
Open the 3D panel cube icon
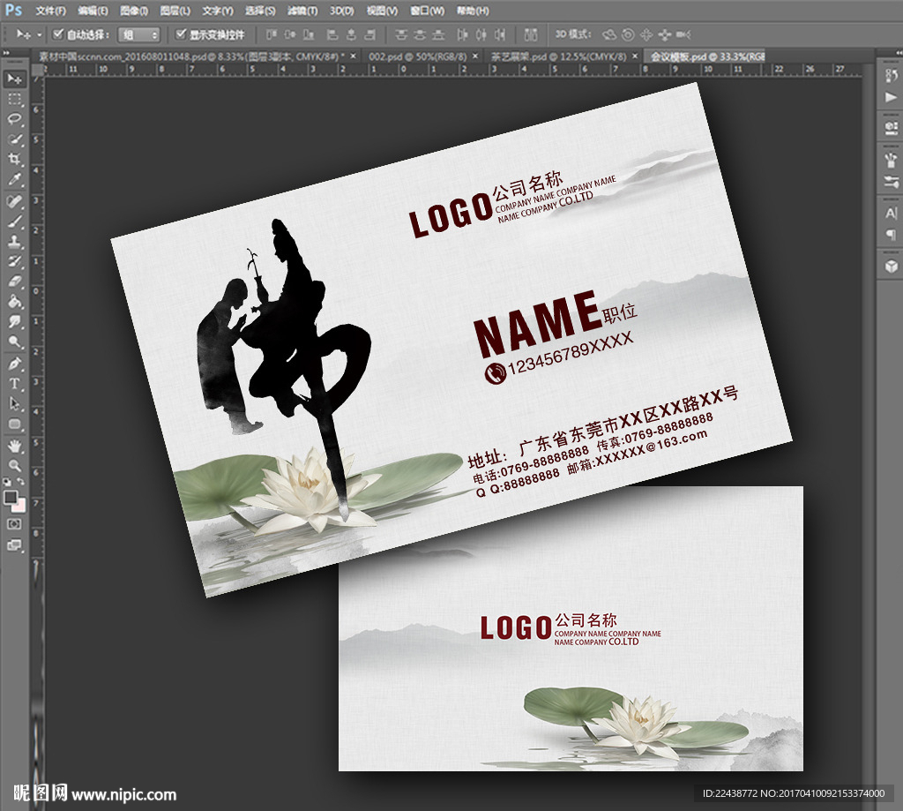pos(891,266)
